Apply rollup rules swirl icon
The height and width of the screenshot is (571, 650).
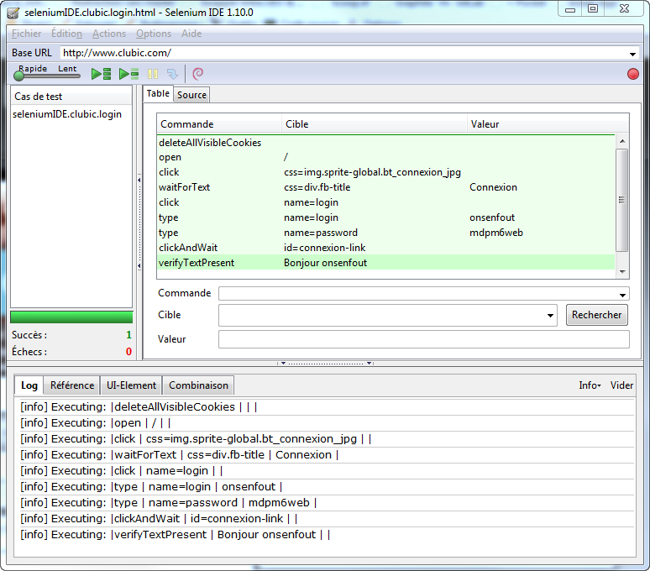(197, 74)
